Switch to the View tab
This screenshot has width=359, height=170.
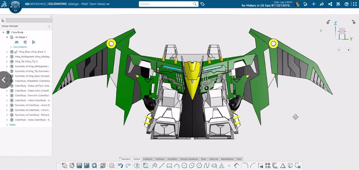[x=239, y=159]
